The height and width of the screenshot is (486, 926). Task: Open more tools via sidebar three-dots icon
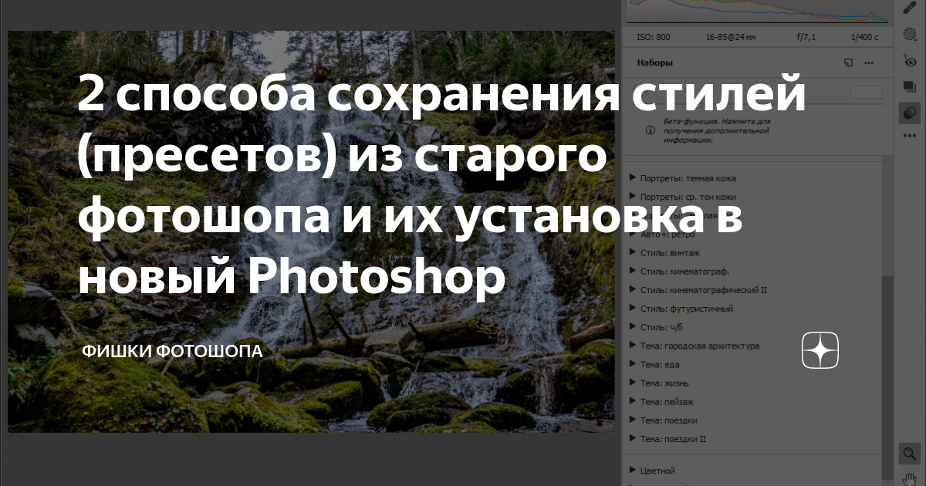910,136
